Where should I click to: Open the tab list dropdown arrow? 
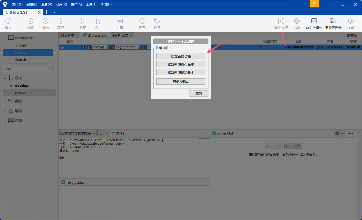[55, 12]
